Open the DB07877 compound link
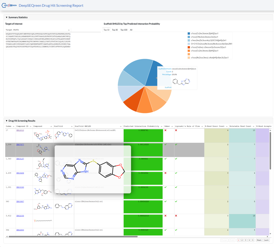 coord(20,144)
